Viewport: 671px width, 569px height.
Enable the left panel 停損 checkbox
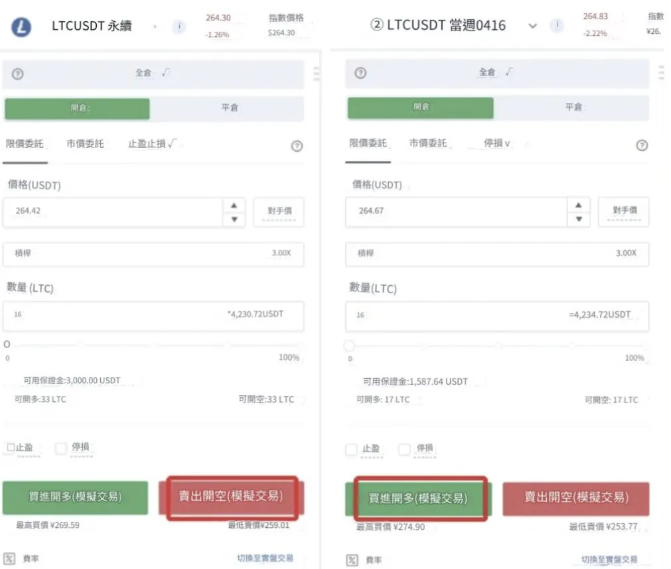[61, 449]
